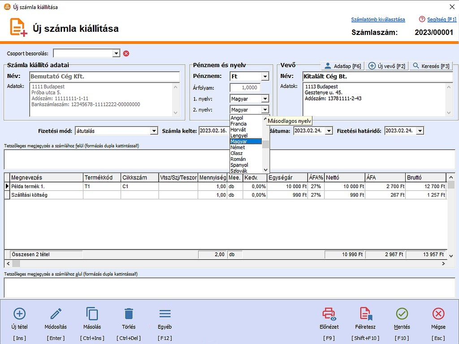Click the Vevő Név input field

coord(377,77)
